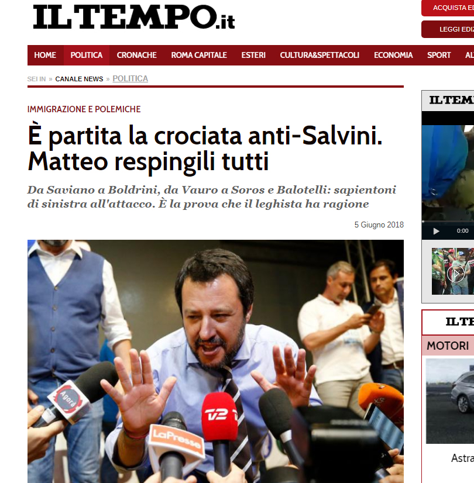The image size is (474, 483).
Task: Click the Il Tempo.it logo
Action: (x=134, y=18)
